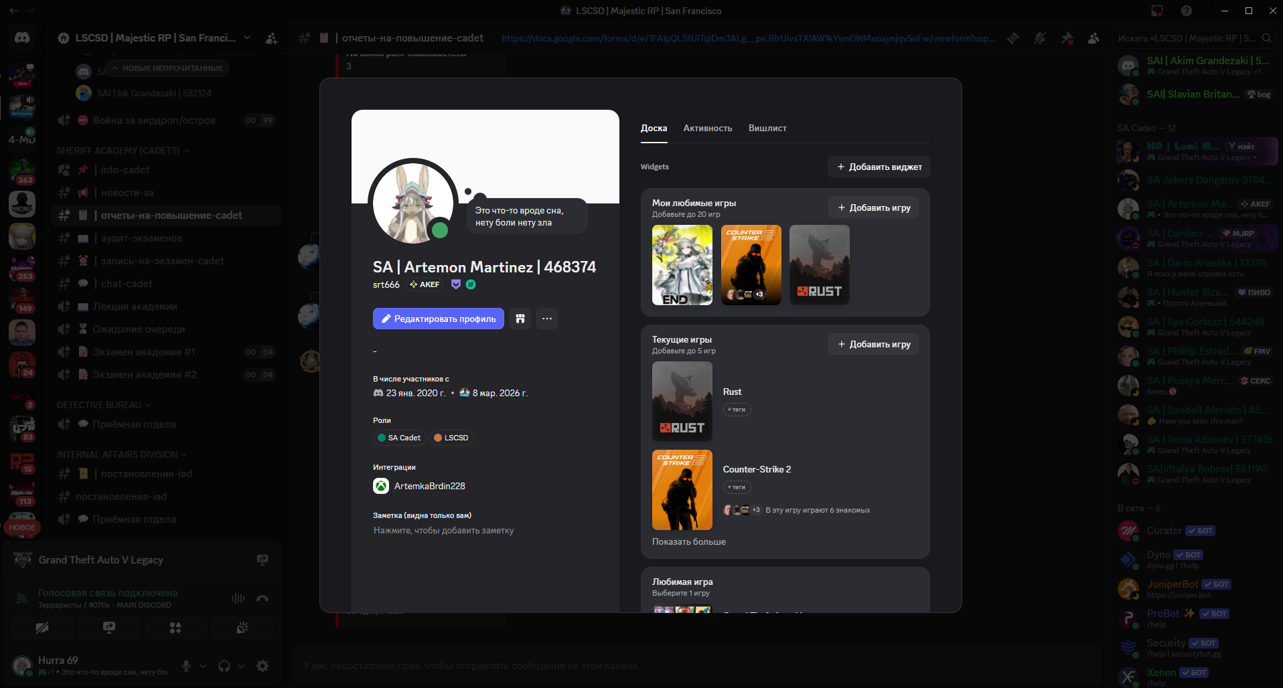Open user settings gear icon

pos(262,666)
